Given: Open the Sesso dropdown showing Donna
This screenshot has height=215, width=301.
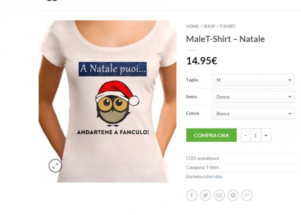Looking at the screenshot, I should pos(253,97).
